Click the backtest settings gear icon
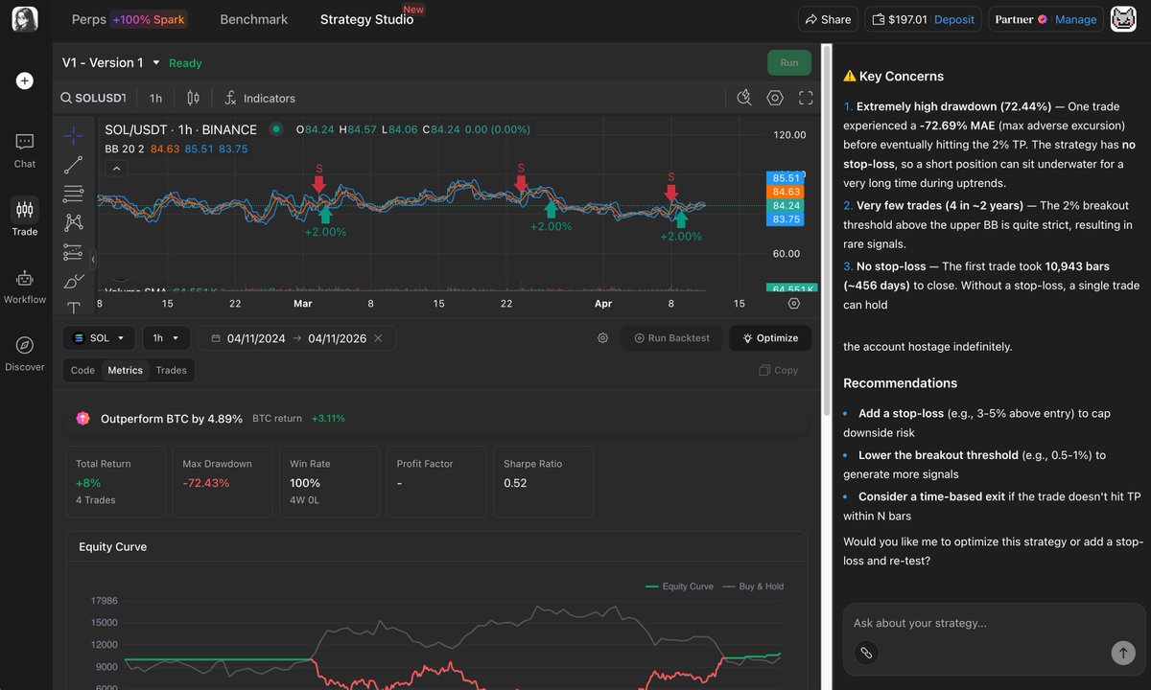 (602, 338)
